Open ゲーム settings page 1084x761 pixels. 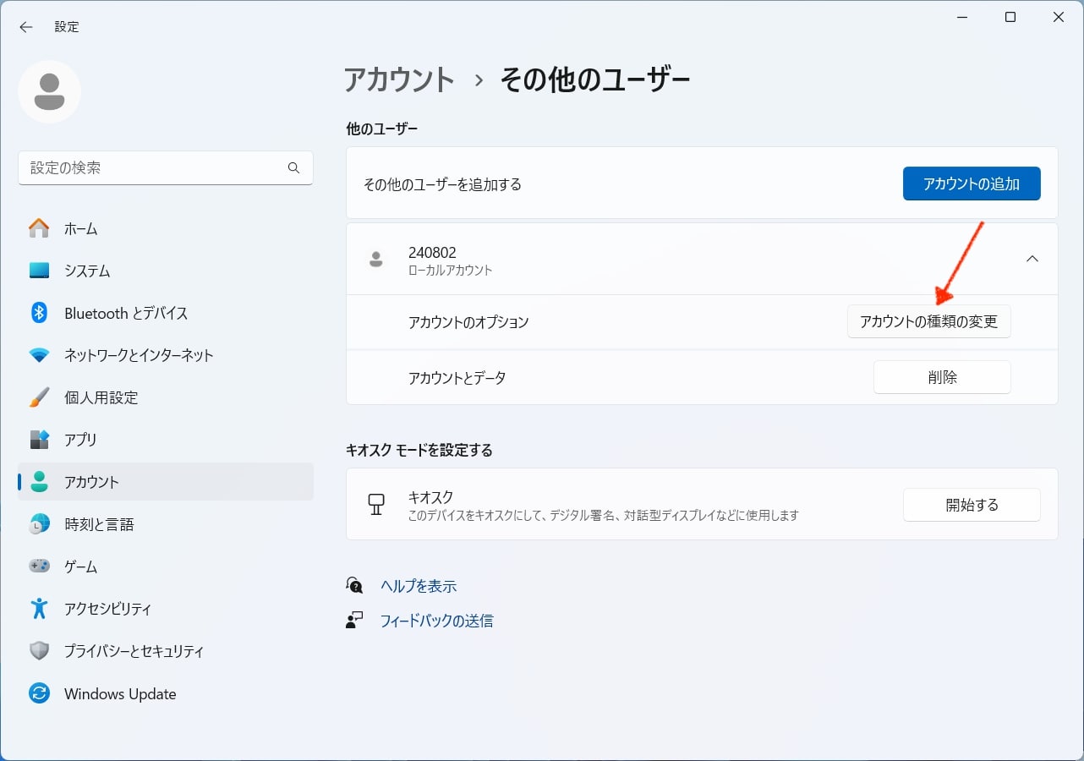click(x=166, y=567)
